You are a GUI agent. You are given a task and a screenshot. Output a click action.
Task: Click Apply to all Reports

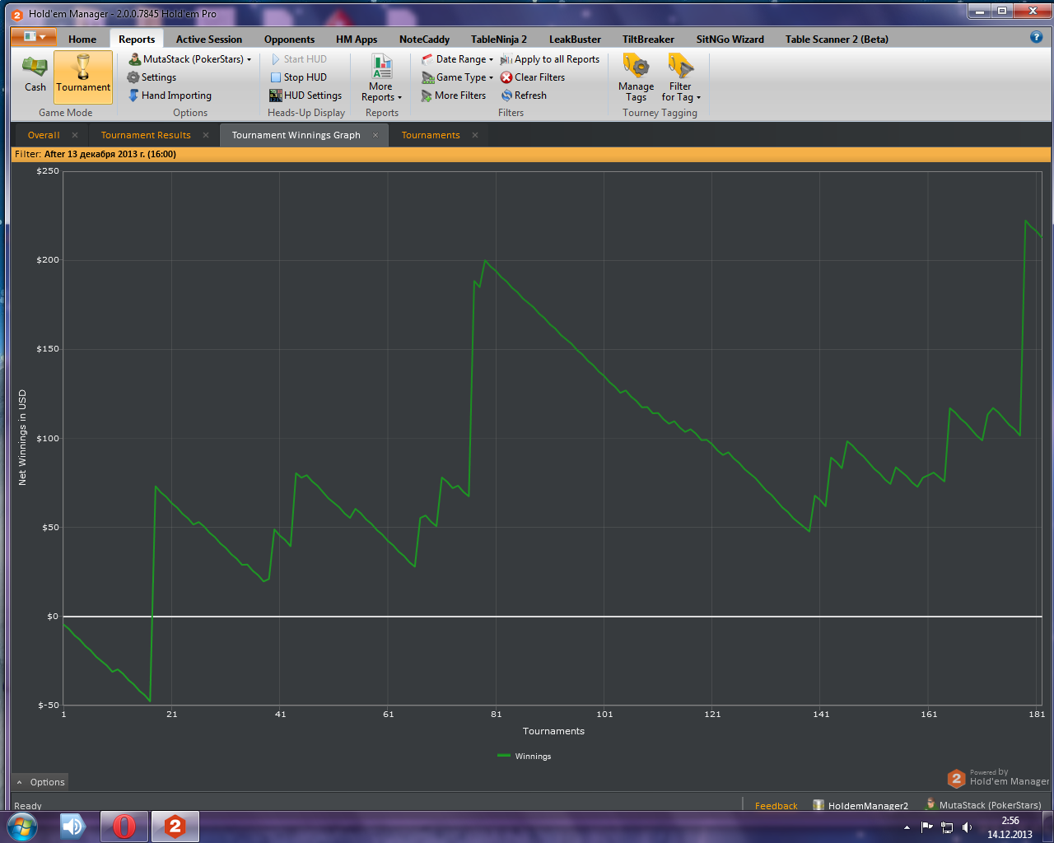[550, 59]
